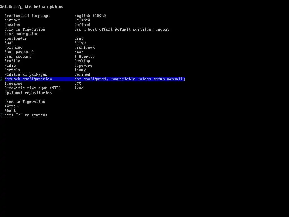Open the Mirrors option
The image size is (289, 217).
click(x=12, y=20)
